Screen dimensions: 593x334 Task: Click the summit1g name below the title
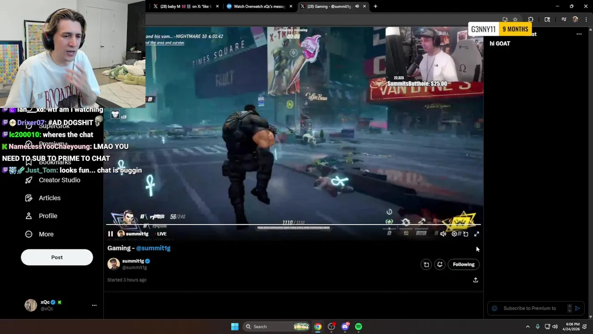click(133, 261)
